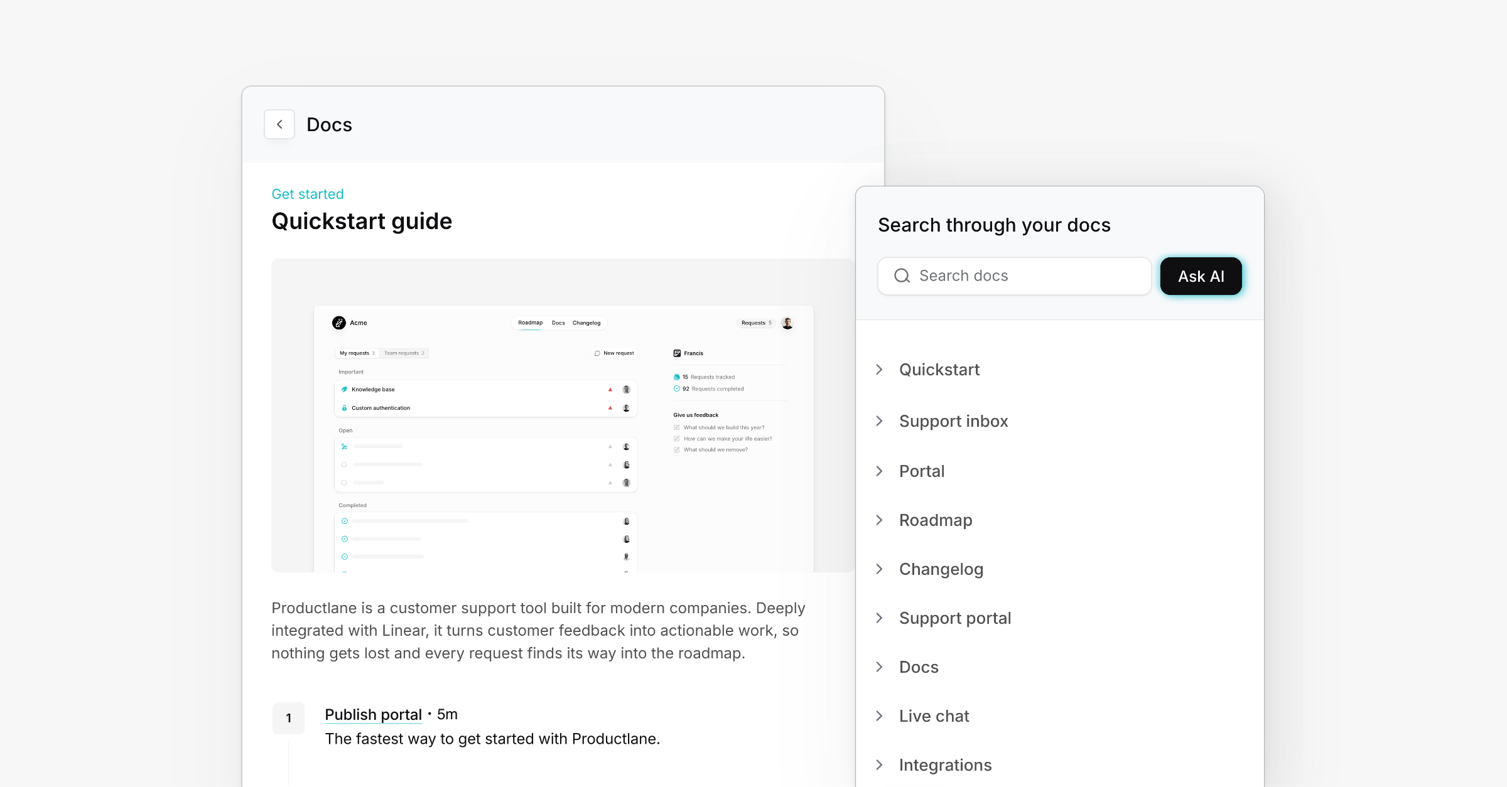Click the Francis panel icon
Viewport: 1507px width, 787px height.
[677, 353]
